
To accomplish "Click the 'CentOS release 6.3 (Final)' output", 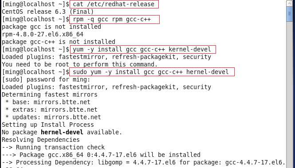I will [x=47, y=12].
